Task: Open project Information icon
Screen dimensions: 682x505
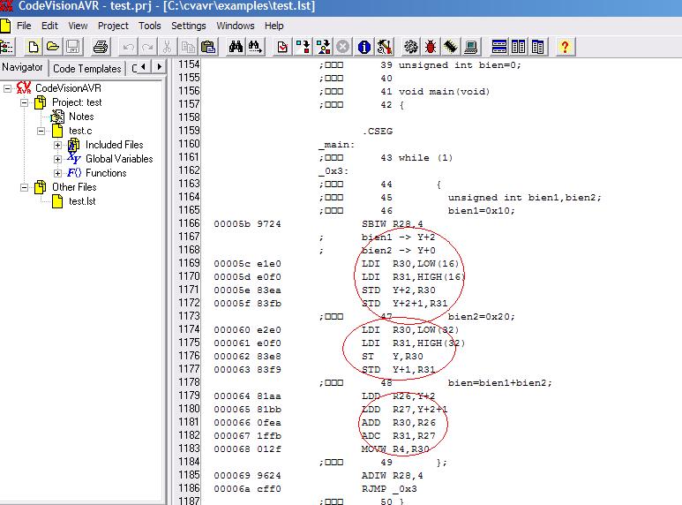Action: (x=364, y=47)
